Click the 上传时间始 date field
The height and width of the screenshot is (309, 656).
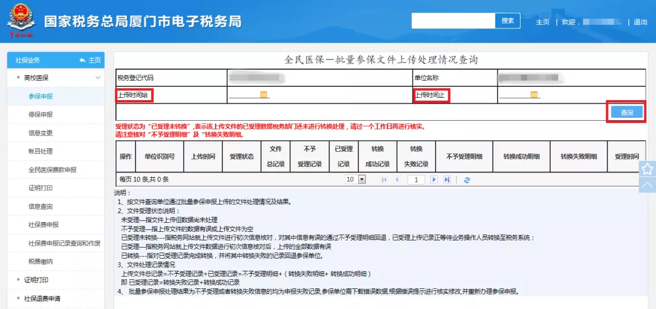(x=244, y=95)
